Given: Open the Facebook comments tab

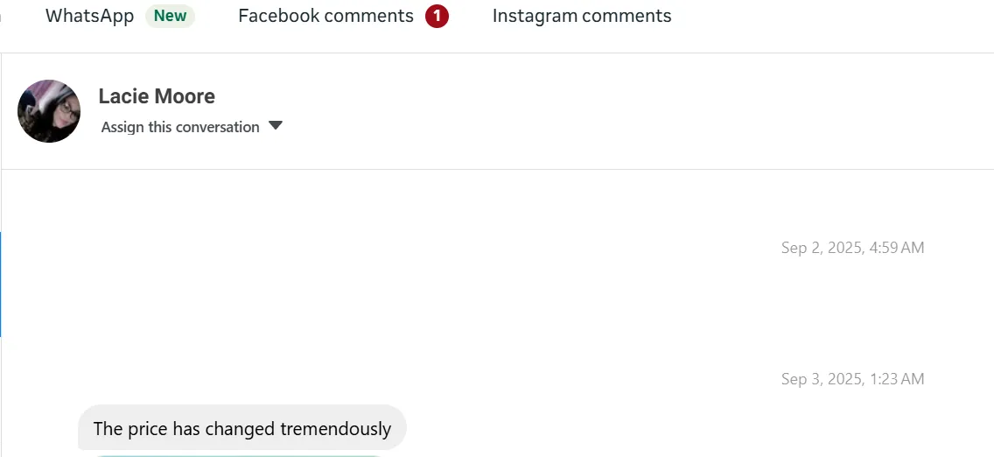Looking at the screenshot, I should coord(325,16).
